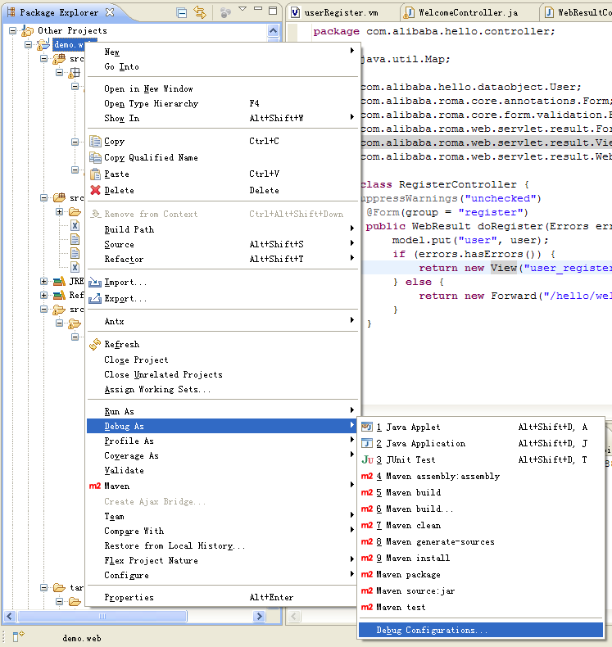Collapse the Other Projects tree node
The height and width of the screenshot is (647, 612).
point(14,30)
